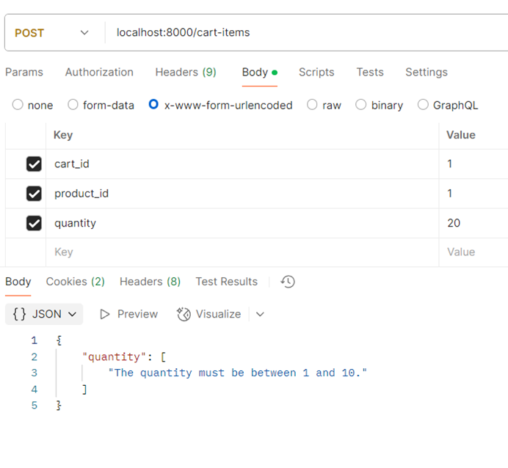The width and height of the screenshot is (508, 468).
Task: Click the request URL field
Action: [294, 33]
